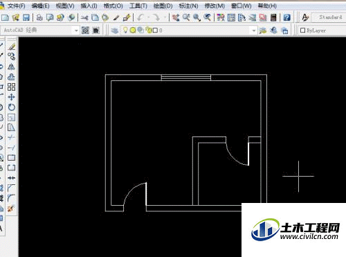Open the QuickCalc calculator icon
Viewport: 346px width, 257px height.
[273, 17]
